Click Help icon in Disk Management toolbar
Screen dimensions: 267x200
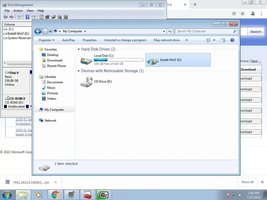coord(27,17)
